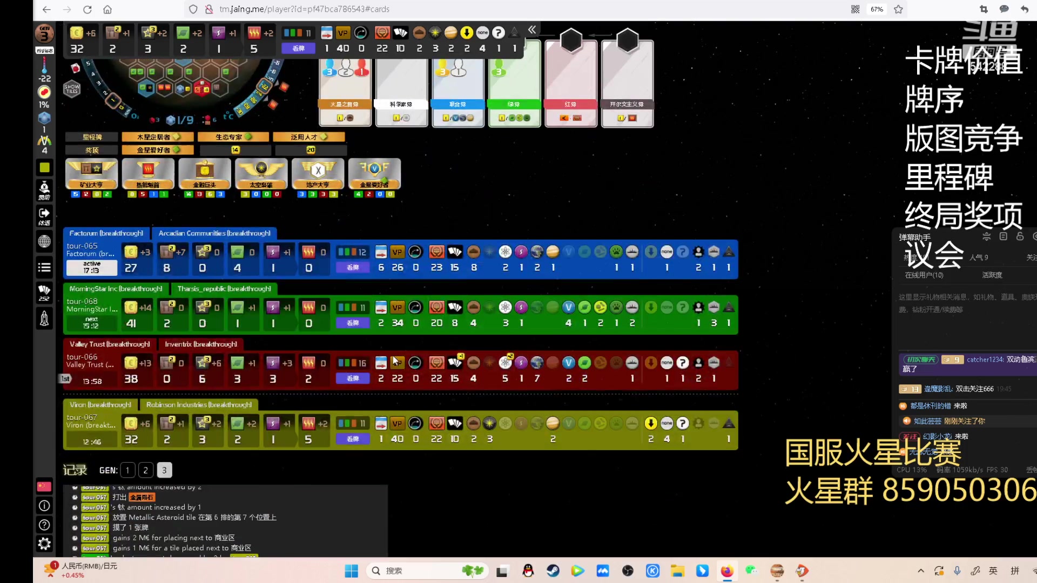The image size is (1037, 583).
Task: Open the card deck icon showing 252
Action: (44, 292)
